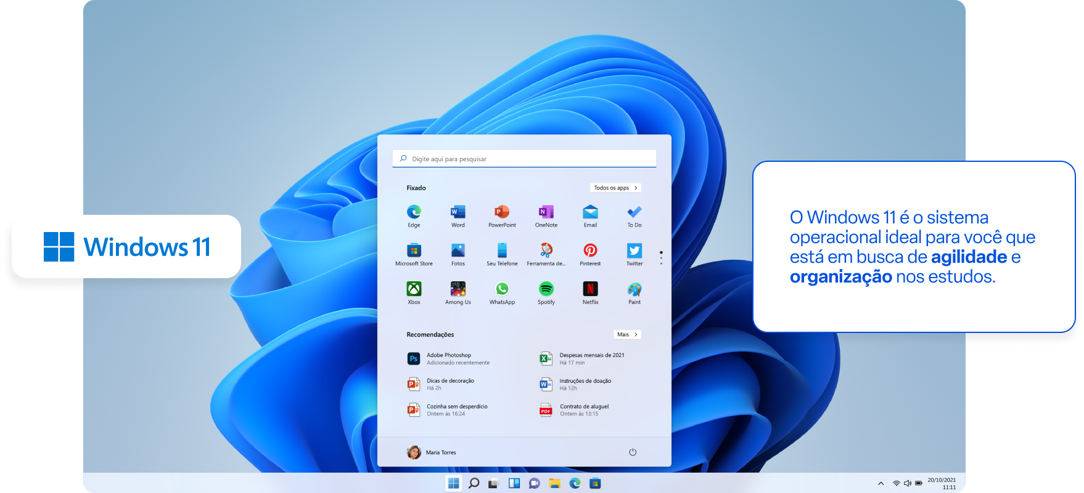Open the Fotos app
The image size is (1084, 493).
coord(458,254)
